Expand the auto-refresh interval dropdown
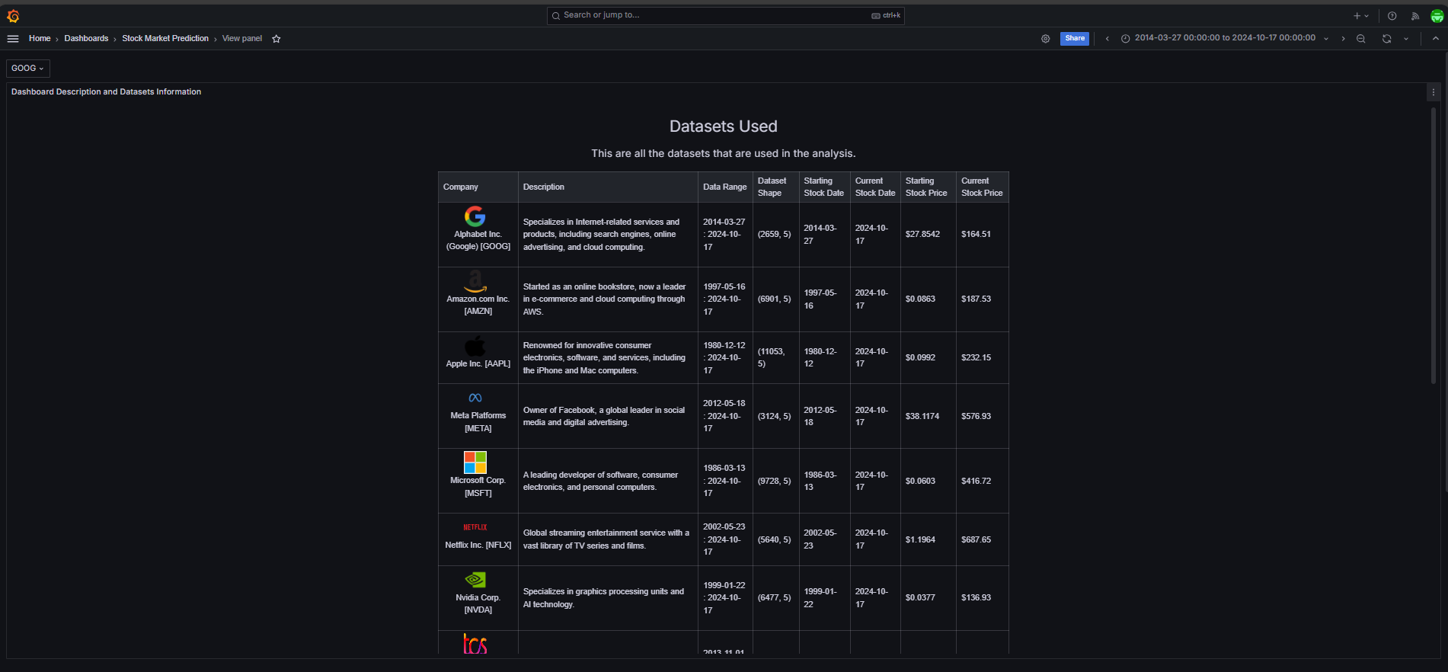 [1406, 39]
